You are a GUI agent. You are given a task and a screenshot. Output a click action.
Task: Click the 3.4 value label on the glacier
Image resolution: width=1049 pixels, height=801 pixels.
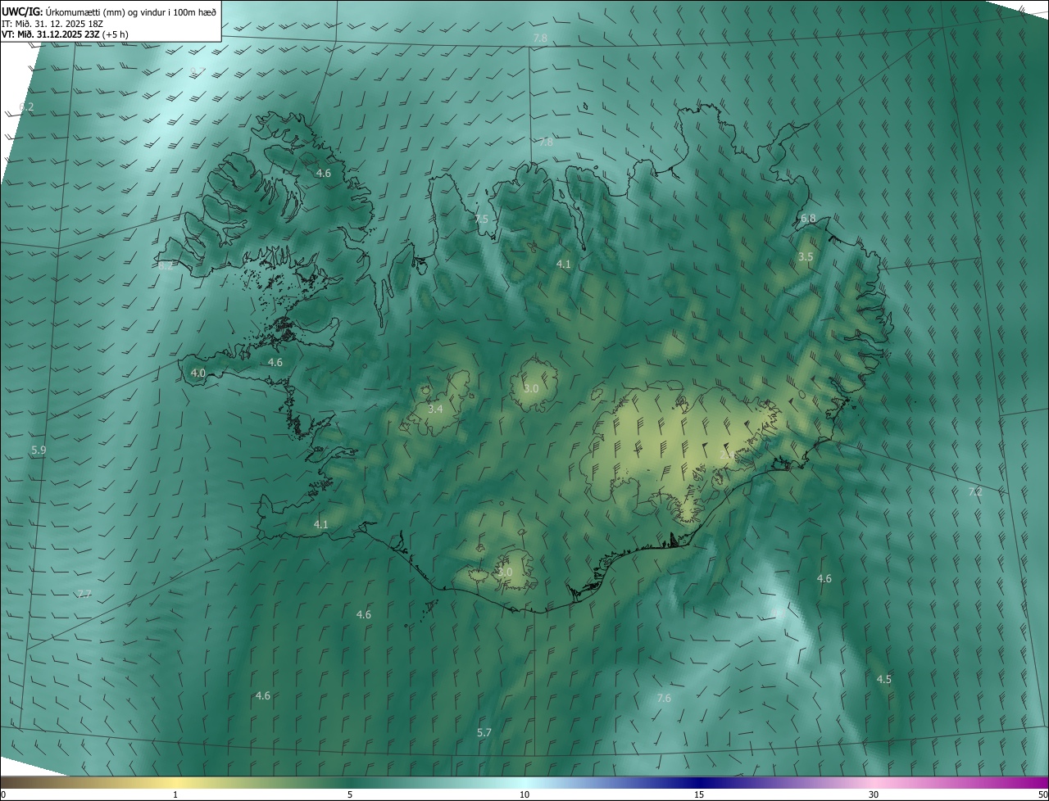pos(435,409)
